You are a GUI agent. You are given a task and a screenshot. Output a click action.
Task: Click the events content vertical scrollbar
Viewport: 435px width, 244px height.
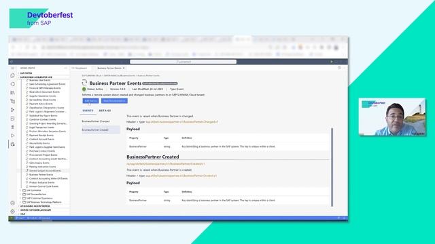click(x=332, y=167)
